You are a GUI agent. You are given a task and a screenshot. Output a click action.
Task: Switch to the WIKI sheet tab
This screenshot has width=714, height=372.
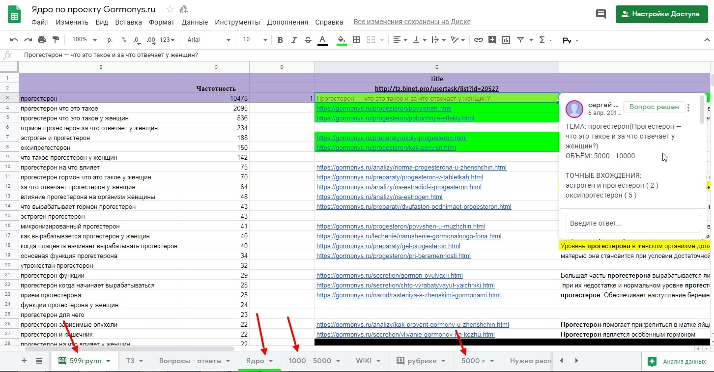368,361
